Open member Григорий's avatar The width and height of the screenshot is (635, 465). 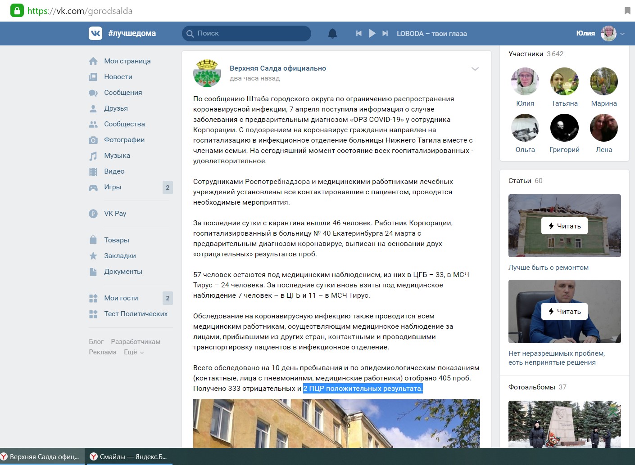click(564, 128)
